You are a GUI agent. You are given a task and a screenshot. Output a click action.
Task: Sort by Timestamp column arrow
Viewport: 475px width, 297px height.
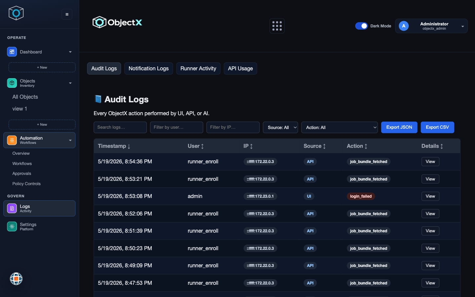(x=129, y=146)
